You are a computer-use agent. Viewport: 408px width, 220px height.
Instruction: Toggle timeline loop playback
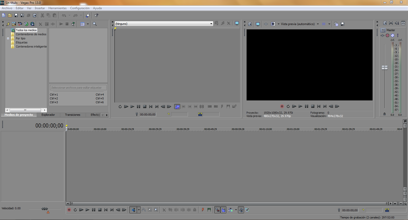[75, 210]
